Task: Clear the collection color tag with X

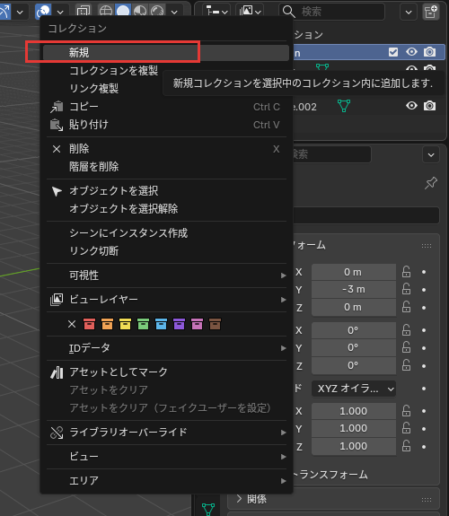Action: point(72,324)
